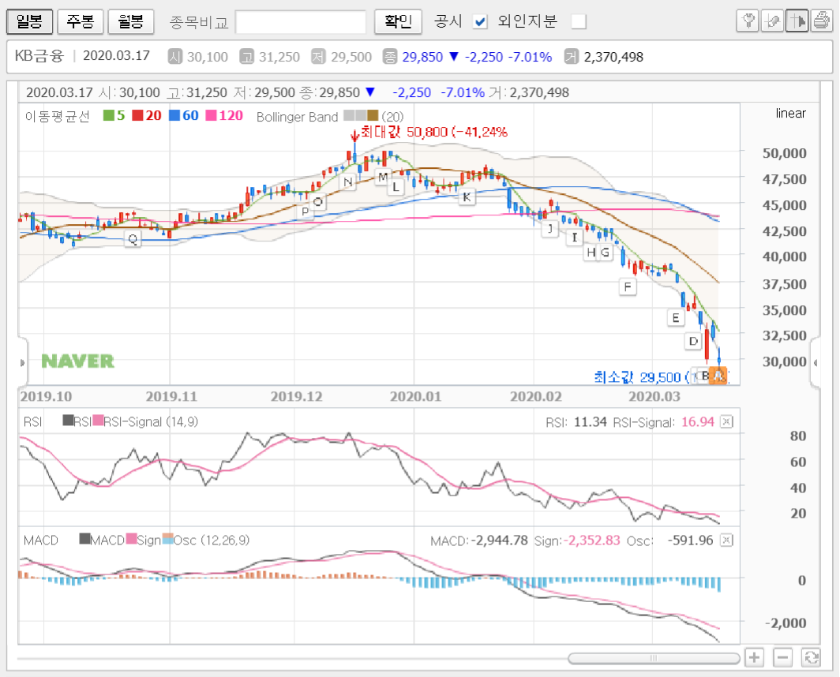Click the 확인 confirm button
The width and height of the screenshot is (840, 677).
pos(398,21)
